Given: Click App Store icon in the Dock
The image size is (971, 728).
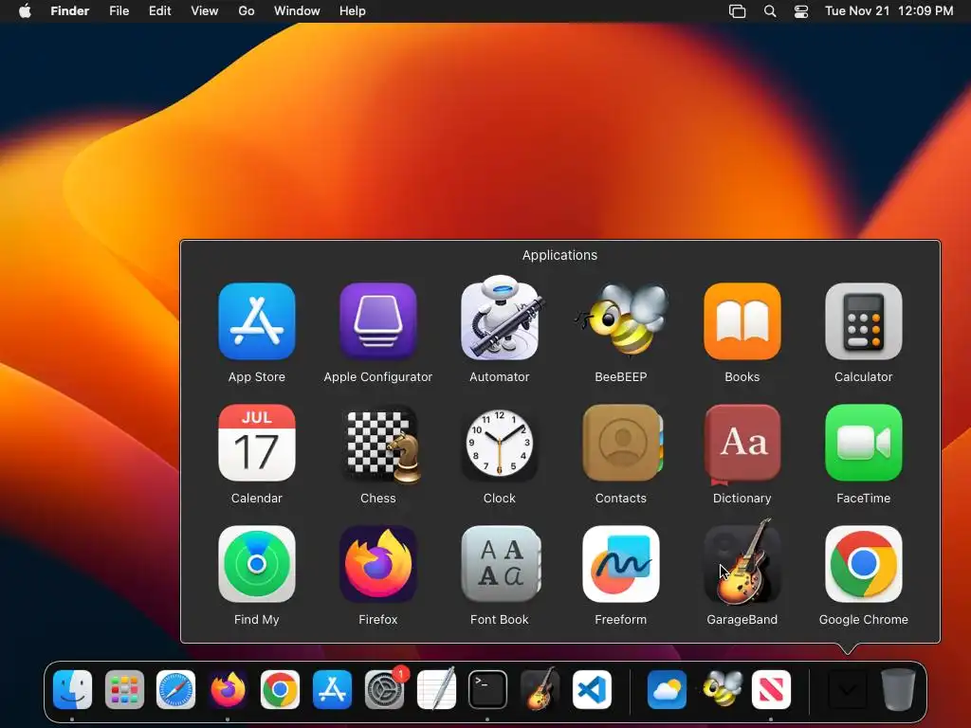Looking at the screenshot, I should point(332,689).
